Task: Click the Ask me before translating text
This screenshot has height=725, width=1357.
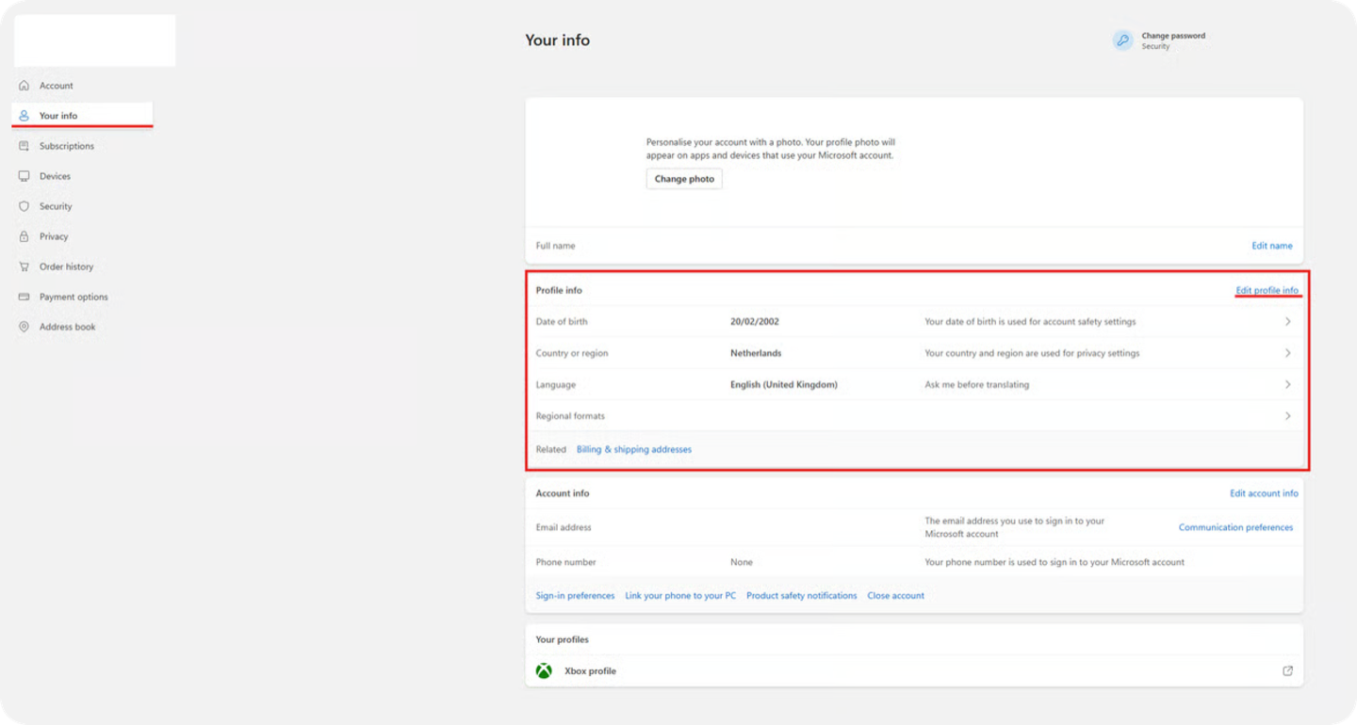Action: tap(976, 384)
